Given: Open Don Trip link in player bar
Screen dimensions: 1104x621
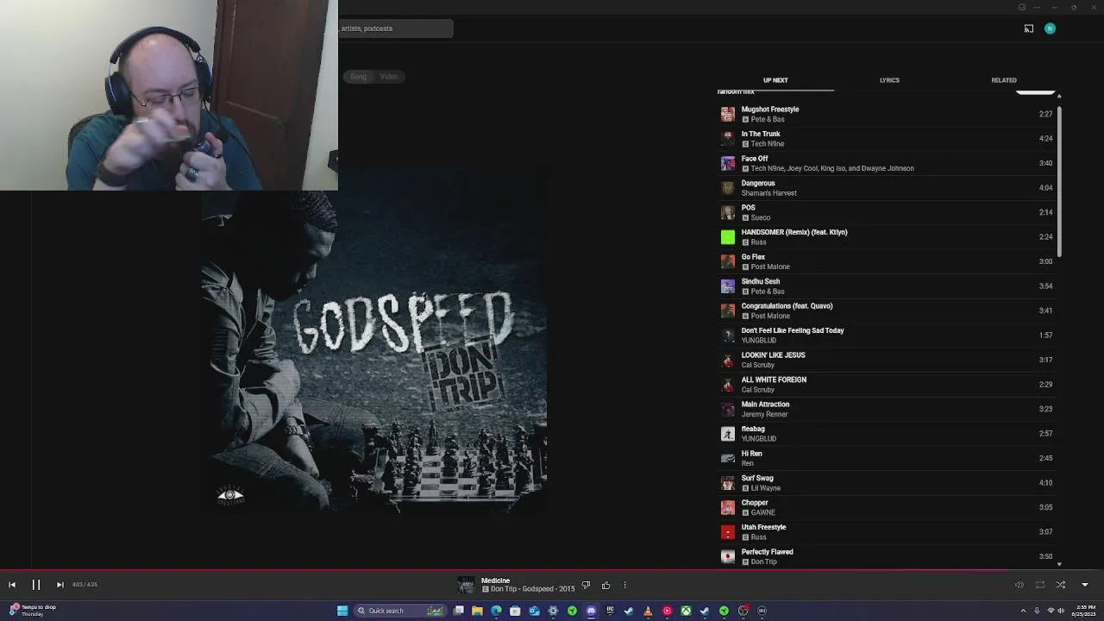Looking at the screenshot, I should point(504,589).
